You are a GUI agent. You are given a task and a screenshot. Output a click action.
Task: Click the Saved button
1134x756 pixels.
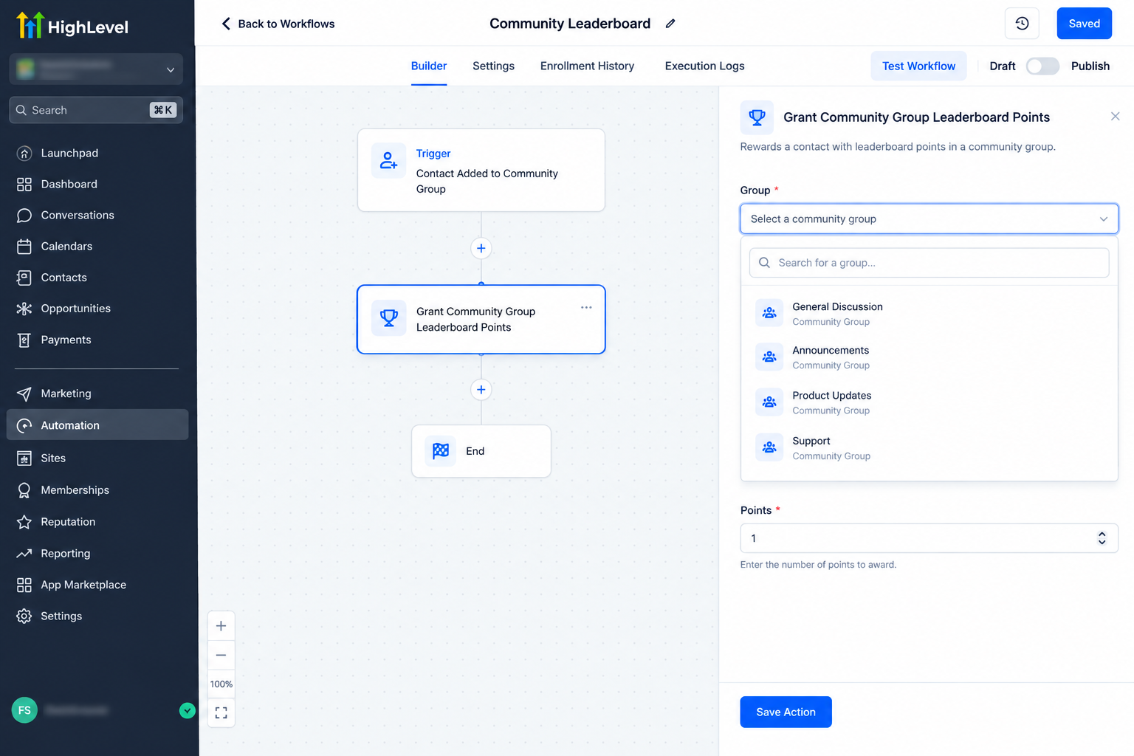click(1084, 24)
